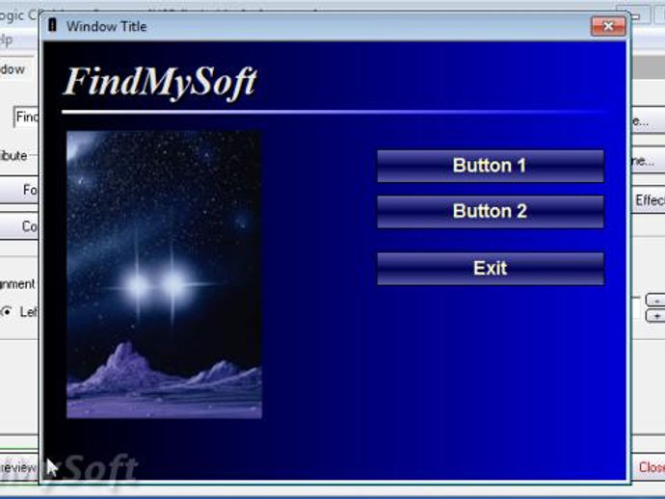
Task: Click Button 2 in the preview window
Action: (491, 212)
